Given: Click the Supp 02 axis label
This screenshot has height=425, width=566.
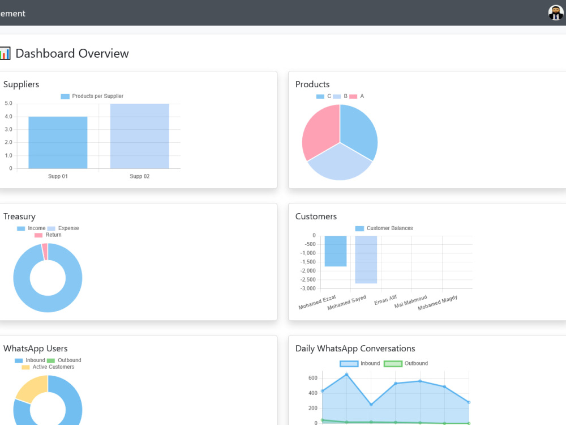Looking at the screenshot, I should click(140, 176).
